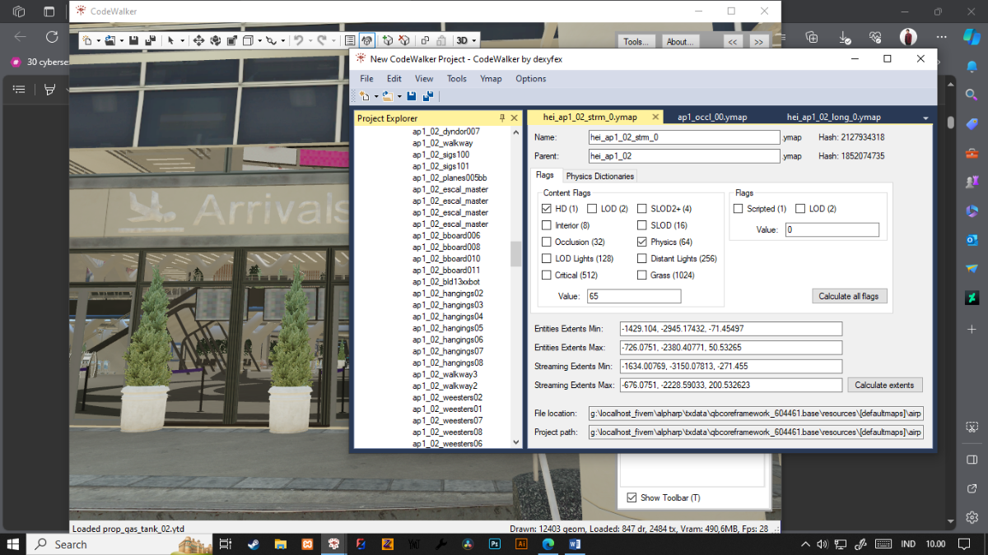Click the Add Entity cube icon with the green plus

pos(388,40)
